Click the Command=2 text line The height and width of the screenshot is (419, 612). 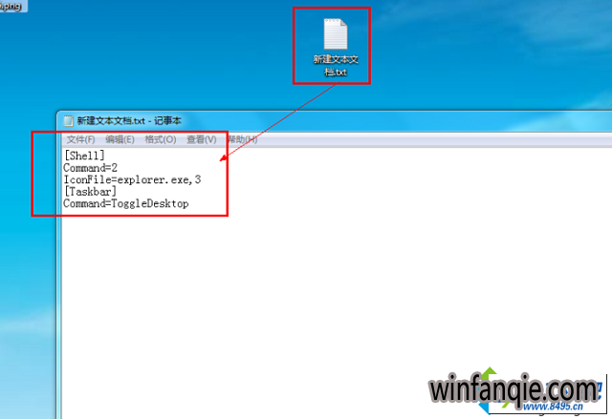pos(90,168)
